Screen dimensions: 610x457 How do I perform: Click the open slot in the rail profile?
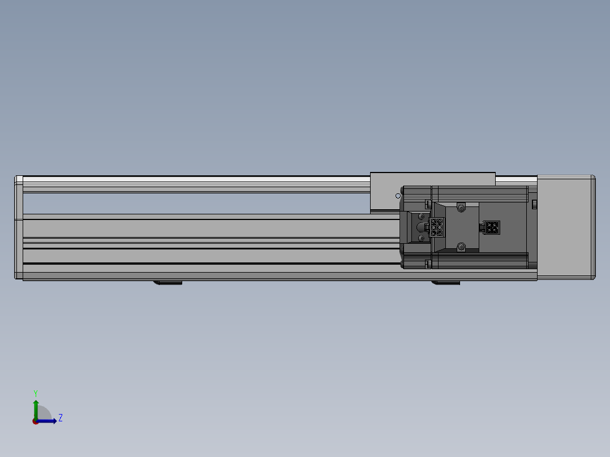(192, 204)
